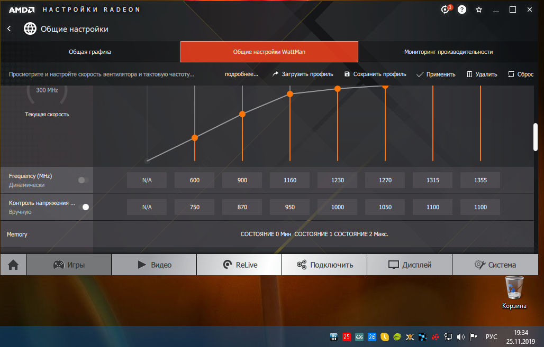Image resolution: width=544 pixels, height=347 pixels.
Task: Open Recycle Bin (Корзина) on desktop
Action: pyautogui.click(x=514, y=292)
